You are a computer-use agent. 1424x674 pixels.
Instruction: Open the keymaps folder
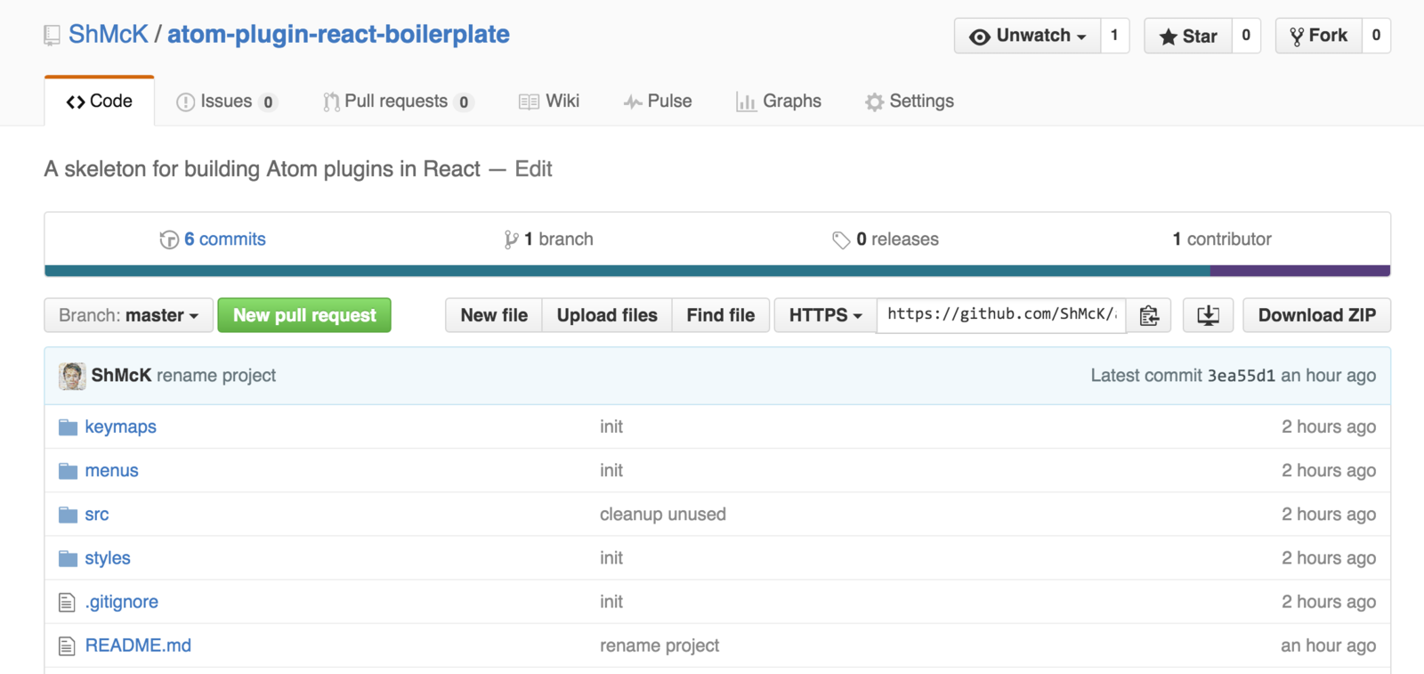(120, 427)
